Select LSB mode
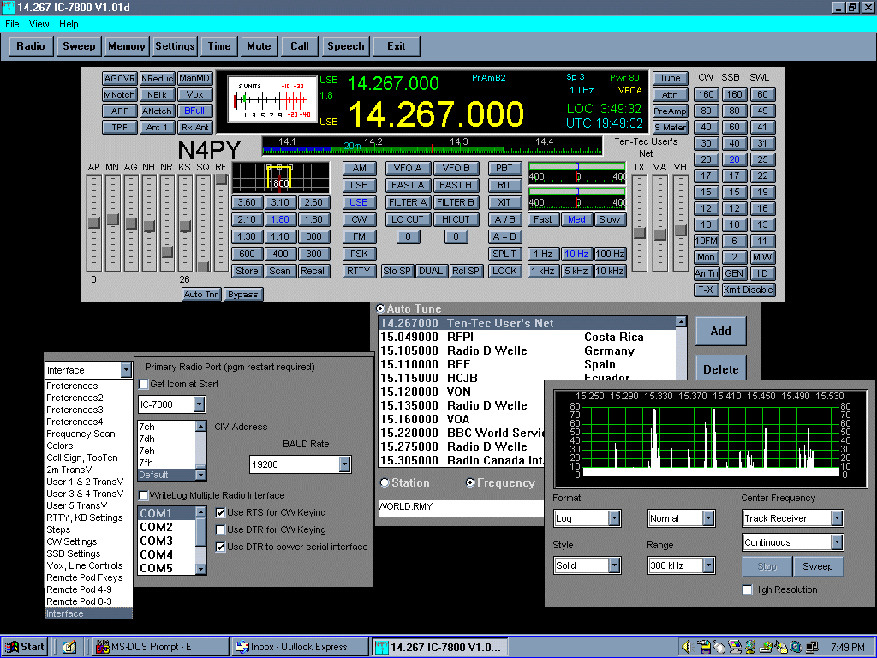877x658 pixels. [359, 185]
